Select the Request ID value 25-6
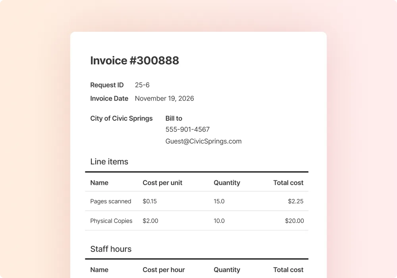This screenshot has height=278, width=397. tap(142, 85)
